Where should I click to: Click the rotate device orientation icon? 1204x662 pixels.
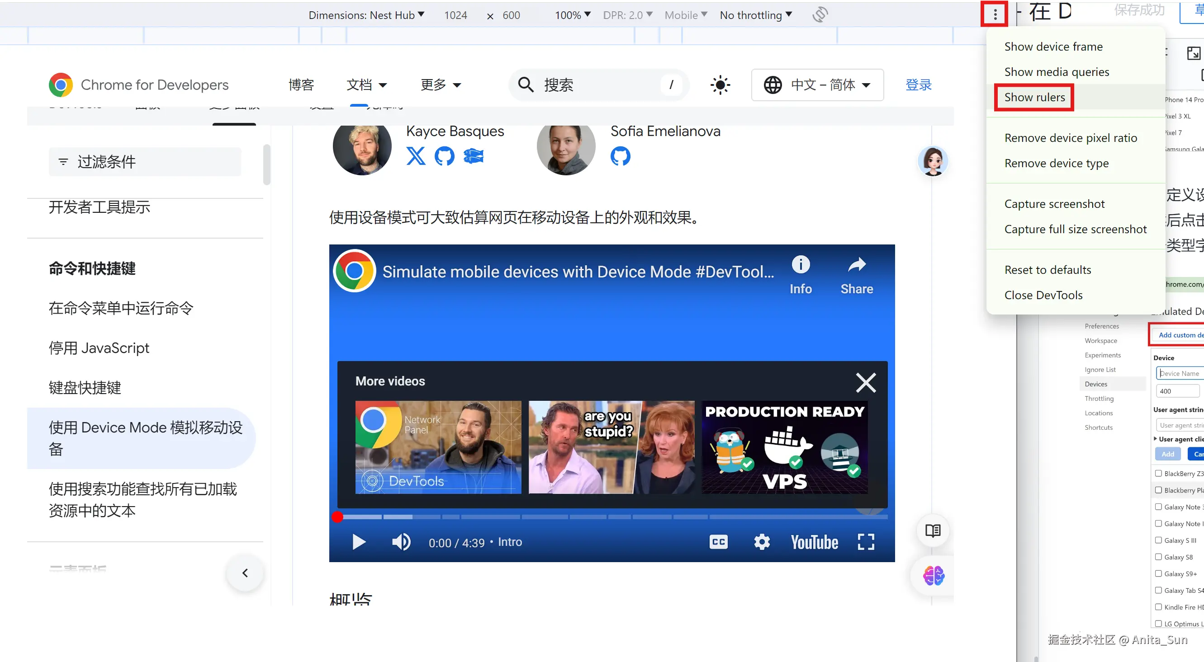(820, 14)
